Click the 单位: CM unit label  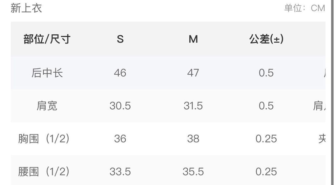(x=304, y=8)
